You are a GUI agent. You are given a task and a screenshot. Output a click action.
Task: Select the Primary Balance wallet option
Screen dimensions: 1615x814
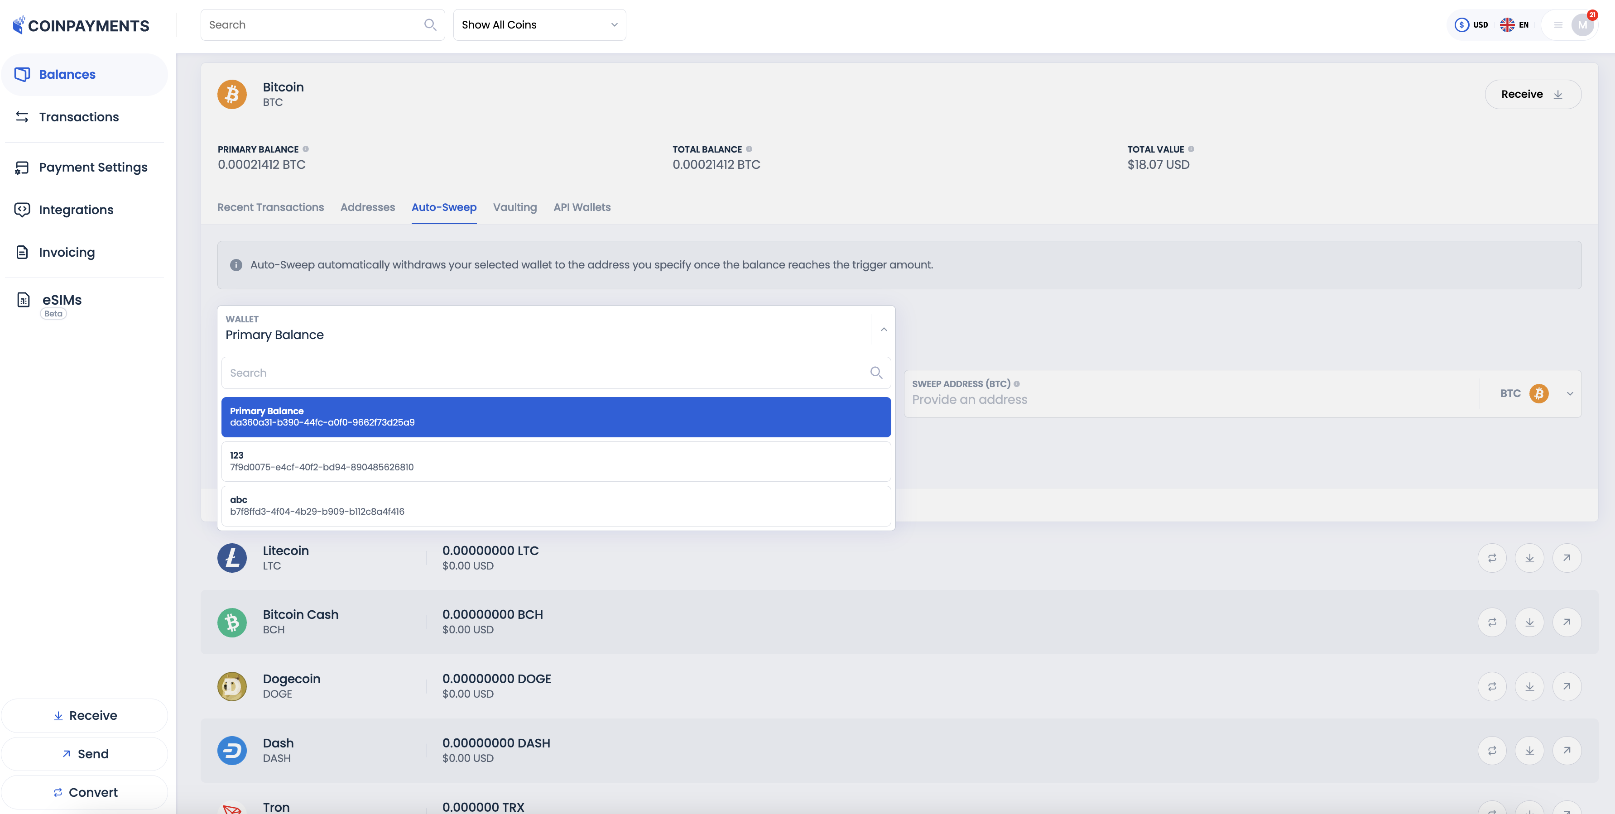556,416
